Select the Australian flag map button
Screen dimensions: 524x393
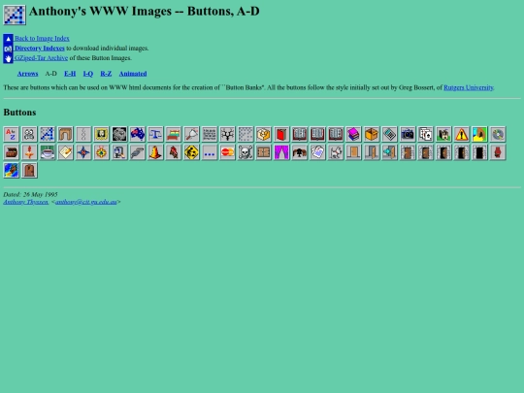point(138,134)
